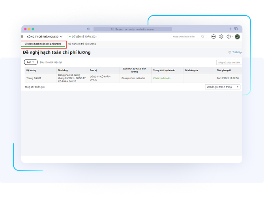Open the help question mark icon
Image resolution: width=264 pixels, height=199 pixels.
click(228, 37)
